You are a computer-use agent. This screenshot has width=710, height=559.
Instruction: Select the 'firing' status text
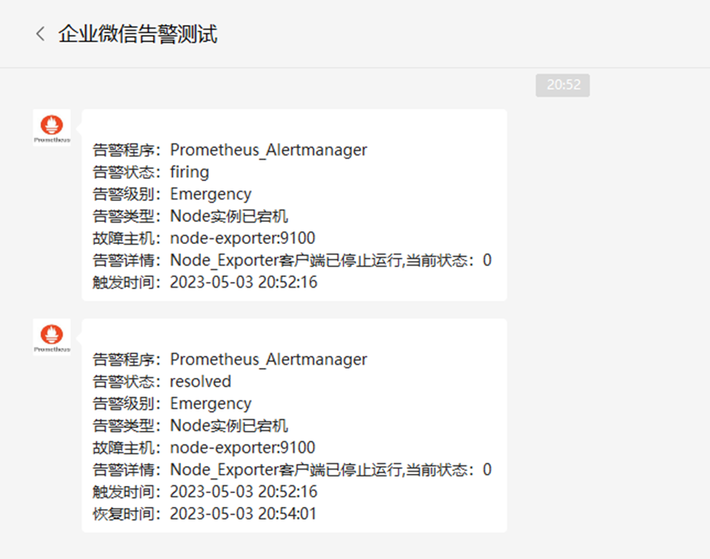pos(189,172)
